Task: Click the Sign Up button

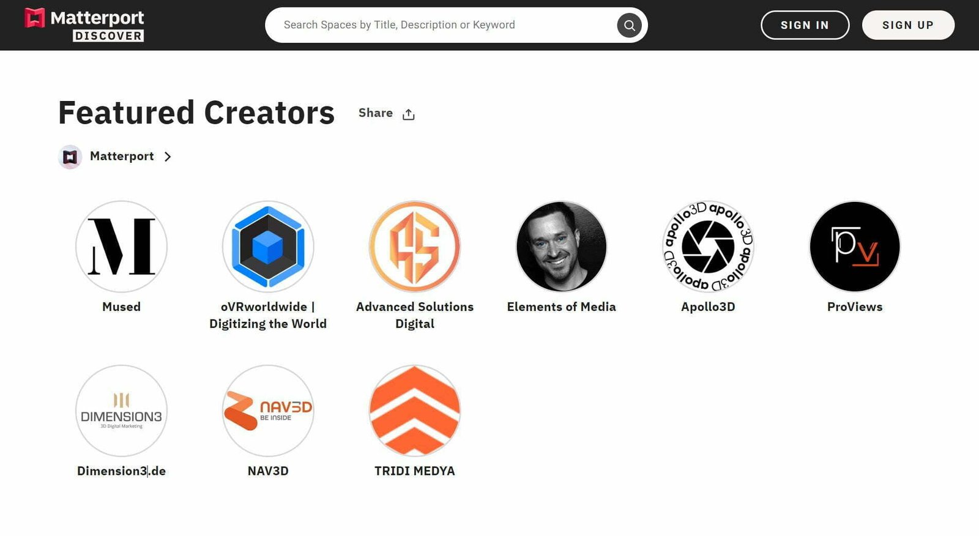Action: pyautogui.click(x=908, y=25)
